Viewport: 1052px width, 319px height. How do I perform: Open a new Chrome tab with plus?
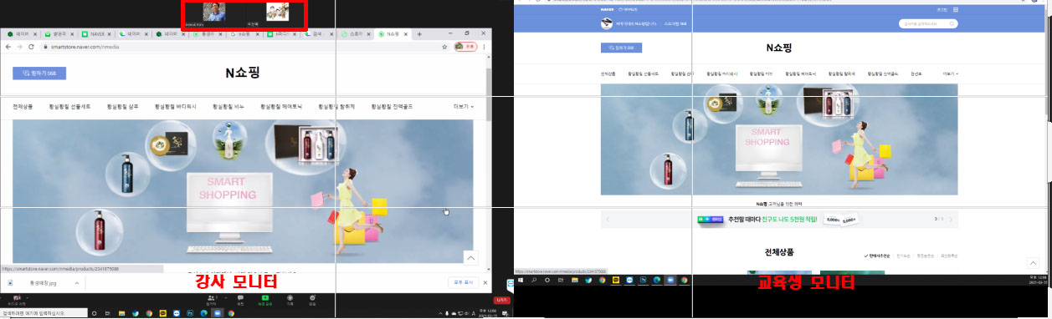pyautogui.click(x=419, y=34)
